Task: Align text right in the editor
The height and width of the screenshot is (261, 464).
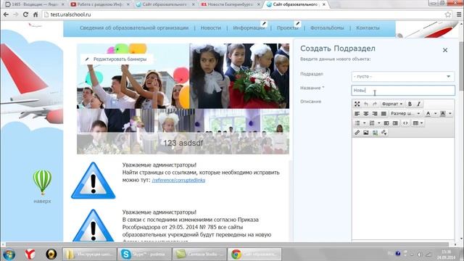Action: tap(375, 114)
